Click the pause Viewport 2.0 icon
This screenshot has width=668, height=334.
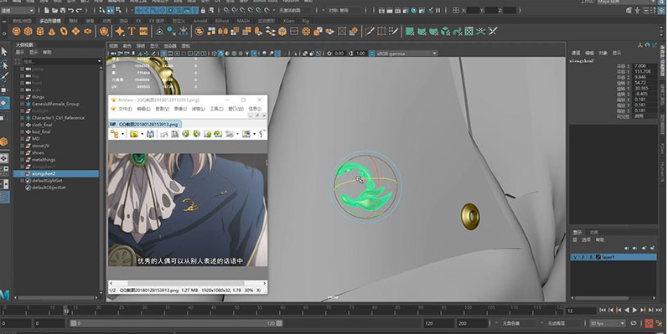click(x=438, y=10)
